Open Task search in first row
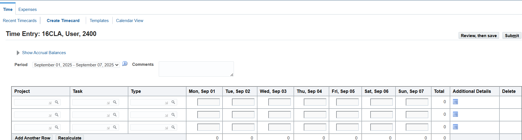Screen dimensions: 522x140 [x=115, y=102]
